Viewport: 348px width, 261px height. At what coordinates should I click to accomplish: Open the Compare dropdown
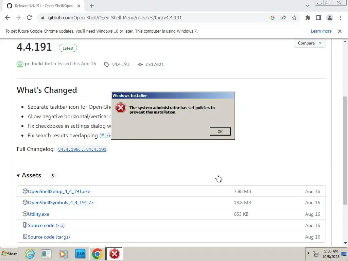coord(310,43)
